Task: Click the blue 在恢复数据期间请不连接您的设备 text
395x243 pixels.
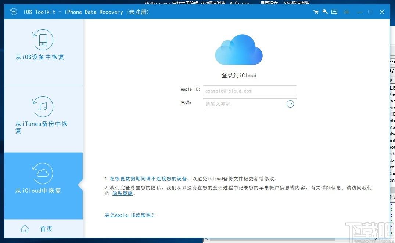Action: pyautogui.click(x=148, y=179)
